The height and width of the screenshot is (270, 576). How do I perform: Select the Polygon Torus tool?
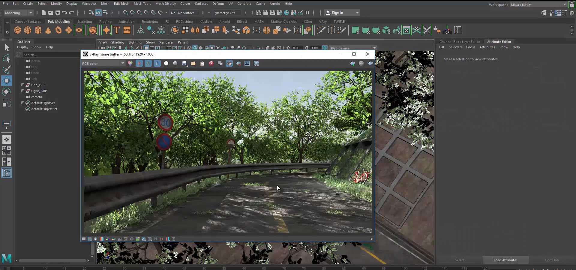[58, 30]
